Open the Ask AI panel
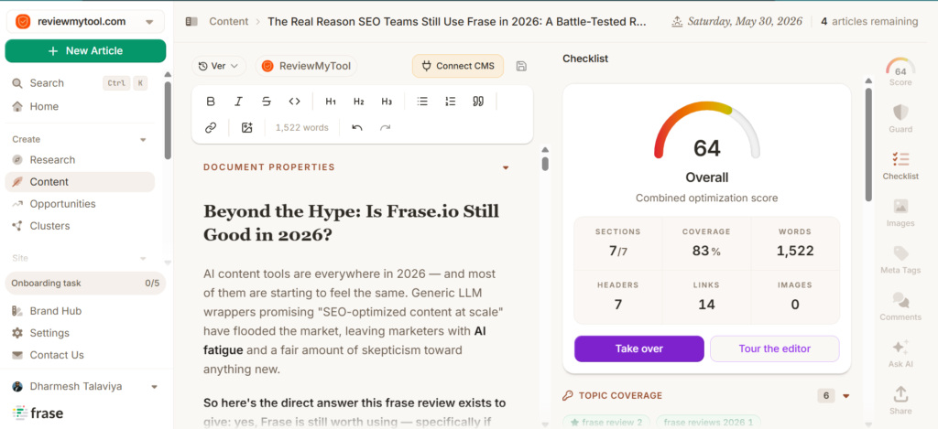The height and width of the screenshot is (429, 938). click(900, 354)
